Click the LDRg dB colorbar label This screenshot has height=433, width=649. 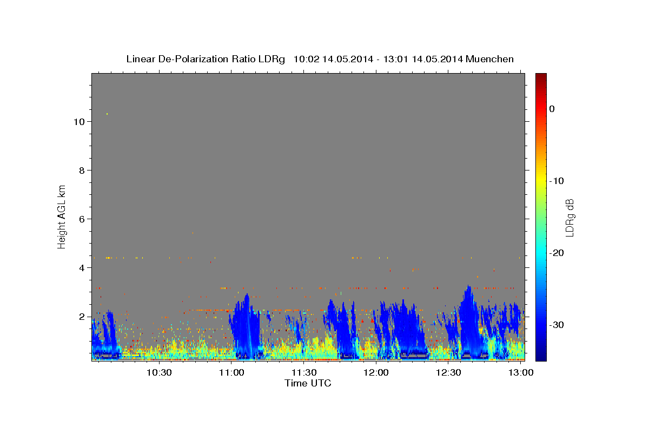(569, 217)
